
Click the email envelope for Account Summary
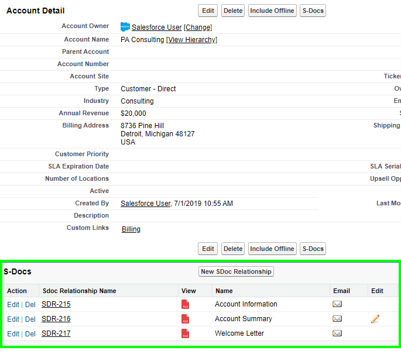point(337,319)
